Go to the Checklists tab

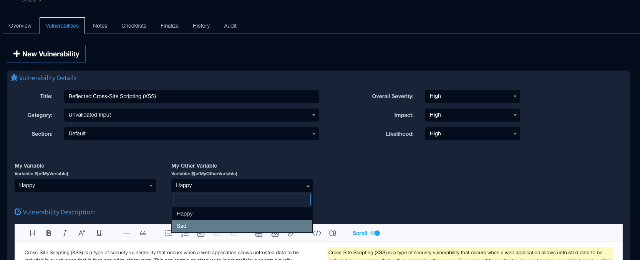click(134, 26)
